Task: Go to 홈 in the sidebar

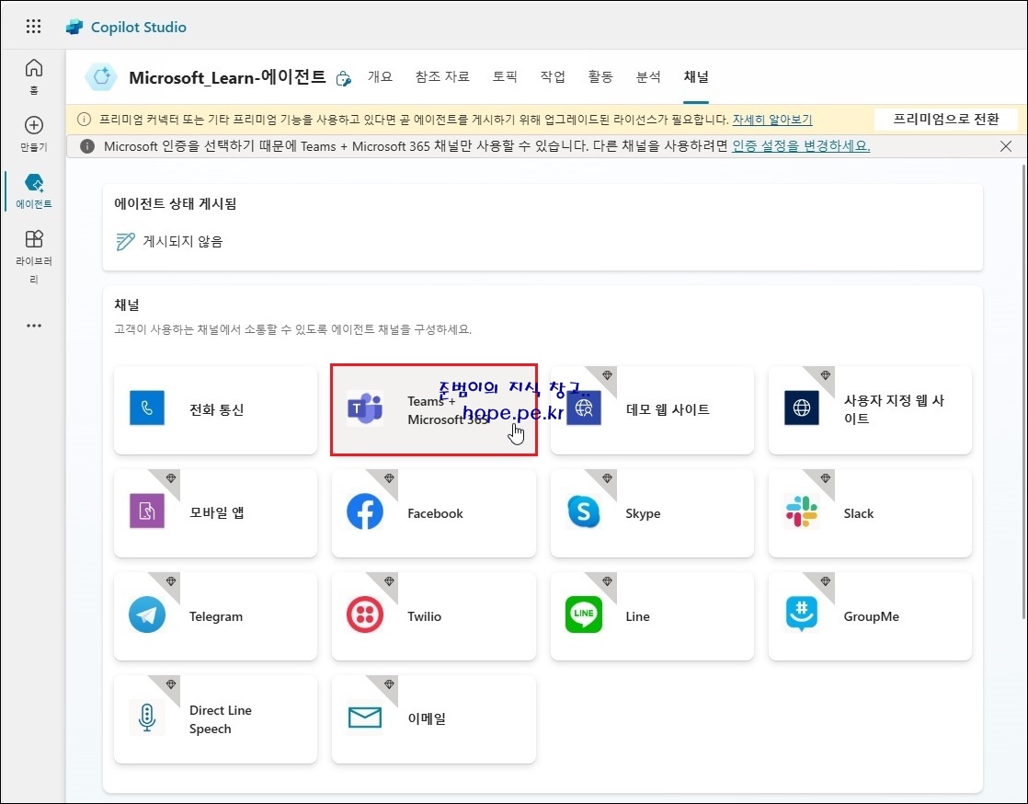Action: pos(33,76)
